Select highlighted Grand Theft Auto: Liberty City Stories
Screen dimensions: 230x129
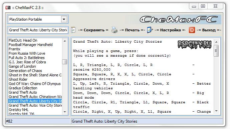[x=35, y=101]
